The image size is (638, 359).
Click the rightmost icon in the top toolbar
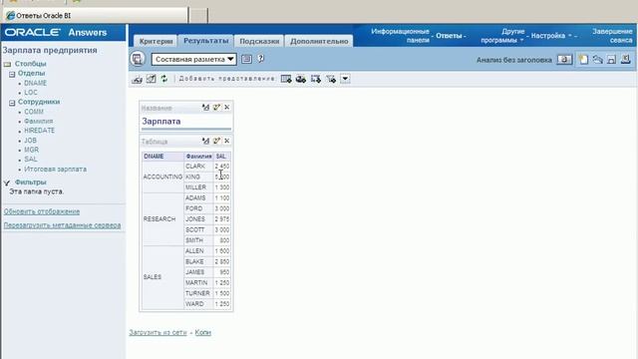(x=626, y=60)
